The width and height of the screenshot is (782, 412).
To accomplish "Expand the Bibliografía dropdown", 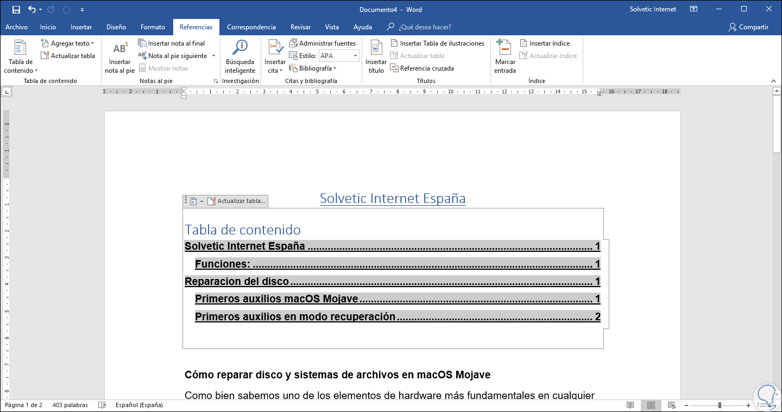I will (x=313, y=68).
